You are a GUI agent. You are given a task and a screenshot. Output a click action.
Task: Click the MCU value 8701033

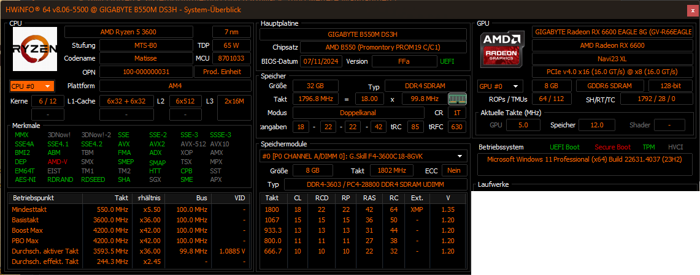[x=232, y=58]
